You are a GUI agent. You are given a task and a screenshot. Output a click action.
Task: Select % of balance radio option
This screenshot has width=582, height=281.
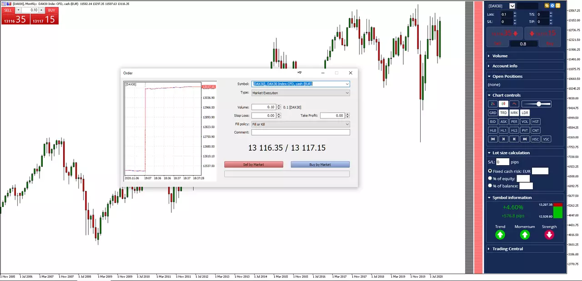tap(490, 186)
